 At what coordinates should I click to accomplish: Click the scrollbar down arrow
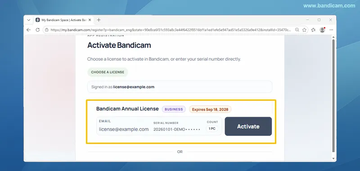[x=333, y=158]
